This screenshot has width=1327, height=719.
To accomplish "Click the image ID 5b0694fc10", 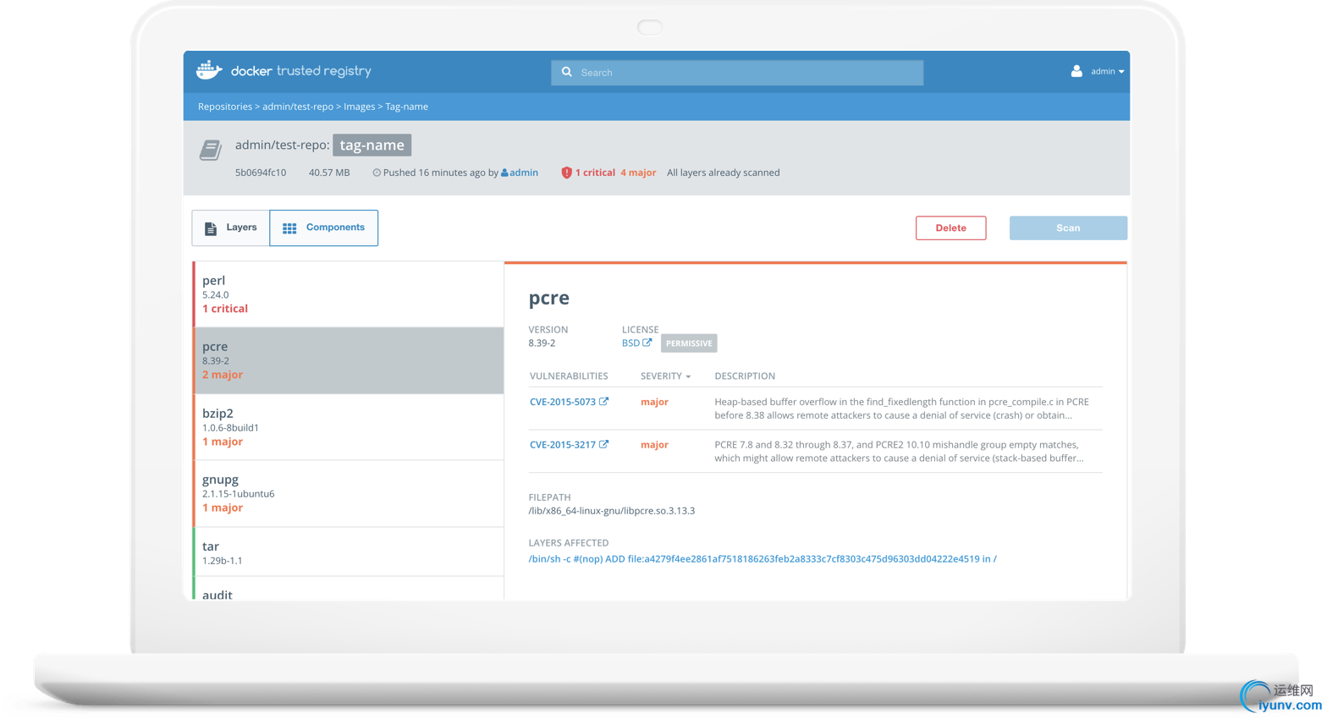I will [261, 173].
